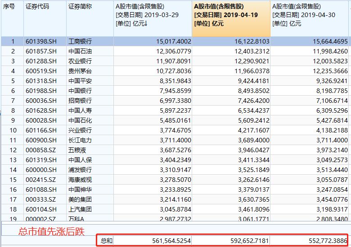Image resolution: width=351 pixels, height=247 pixels.
Task: Select code cell 601988.SH
Action: pos(45,91)
